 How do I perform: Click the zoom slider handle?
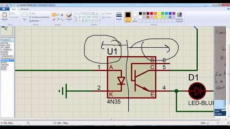pyautogui.click(x=218, y=123)
